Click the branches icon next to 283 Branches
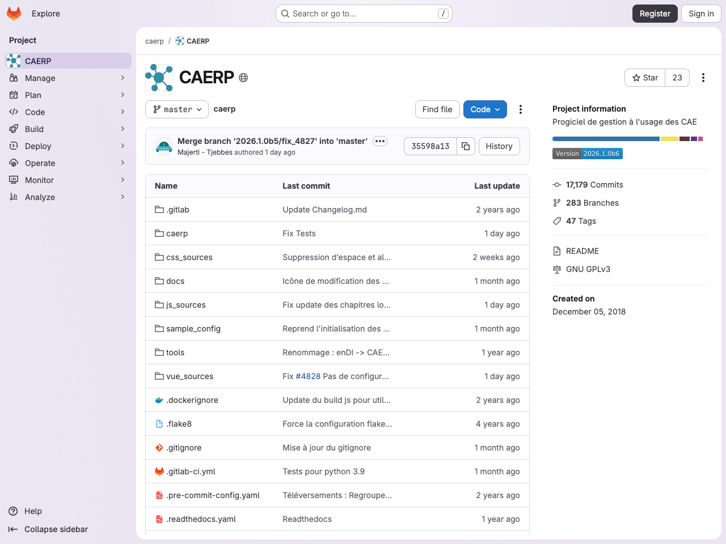The width and height of the screenshot is (726, 544). point(556,202)
